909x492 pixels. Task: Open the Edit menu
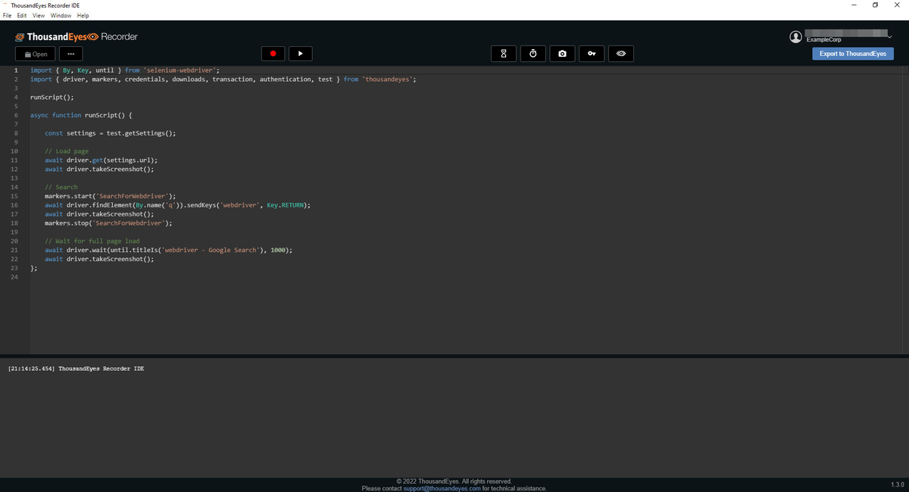coord(22,16)
